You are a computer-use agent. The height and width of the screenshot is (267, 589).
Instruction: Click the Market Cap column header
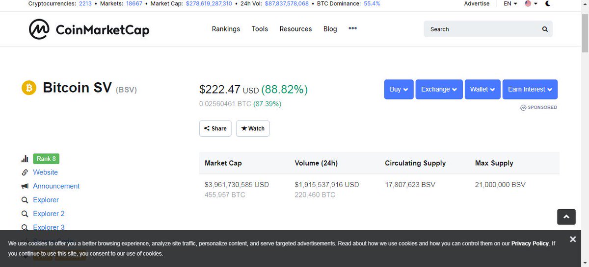pyautogui.click(x=223, y=163)
